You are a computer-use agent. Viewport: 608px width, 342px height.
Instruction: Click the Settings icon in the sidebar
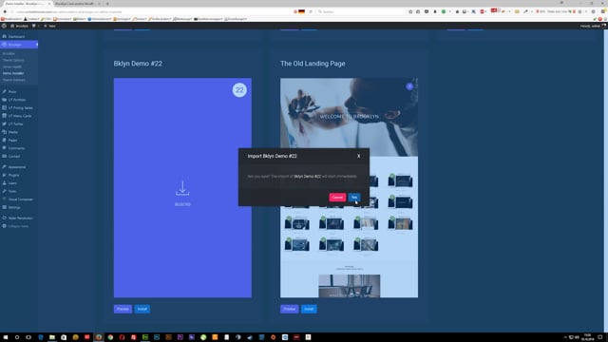pyautogui.click(x=4, y=207)
